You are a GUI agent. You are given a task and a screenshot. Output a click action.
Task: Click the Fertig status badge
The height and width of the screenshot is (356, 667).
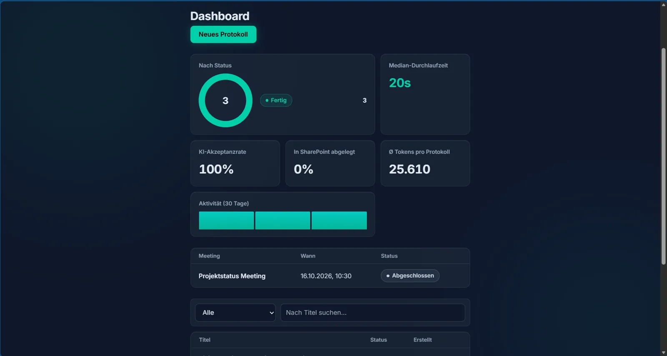tap(276, 100)
